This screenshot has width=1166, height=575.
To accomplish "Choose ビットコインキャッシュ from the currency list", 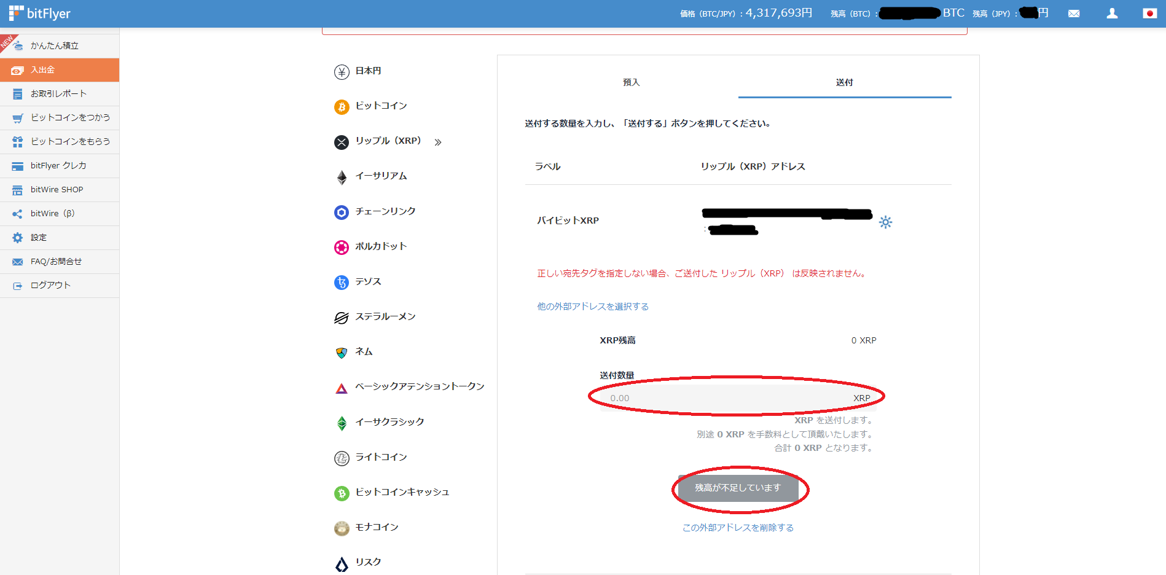I will click(x=402, y=492).
